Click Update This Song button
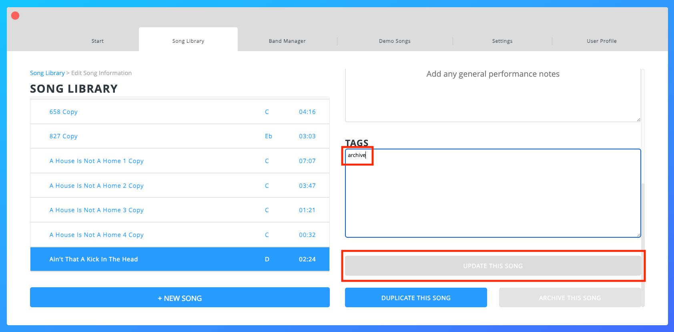Viewport: 674px width, 332px height. coord(493,266)
